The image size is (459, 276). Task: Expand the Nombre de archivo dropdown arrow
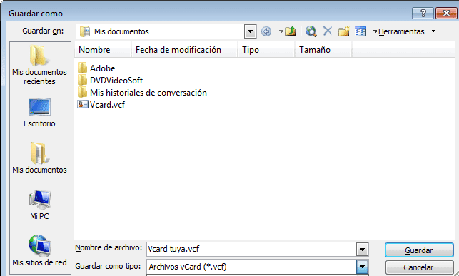362,250
